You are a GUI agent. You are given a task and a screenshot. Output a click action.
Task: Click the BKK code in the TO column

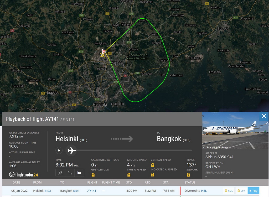click(x=76, y=191)
